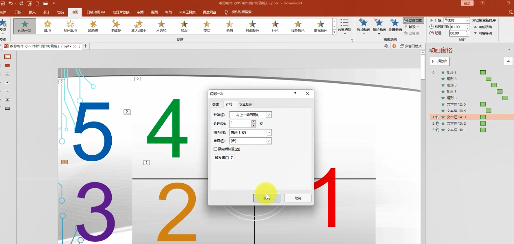The image size is (514, 244).
Task: Switch to the 效果 tab in dialog
Action: [x=216, y=105]
